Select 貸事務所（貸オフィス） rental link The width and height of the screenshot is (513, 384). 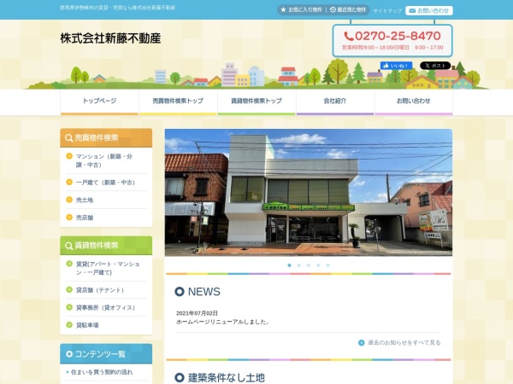pos(106,307)
